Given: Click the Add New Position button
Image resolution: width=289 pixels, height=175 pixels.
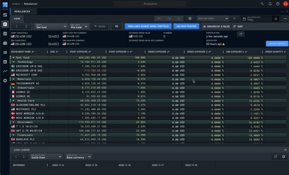Looking at the screenshot, I should pos(186,26).
